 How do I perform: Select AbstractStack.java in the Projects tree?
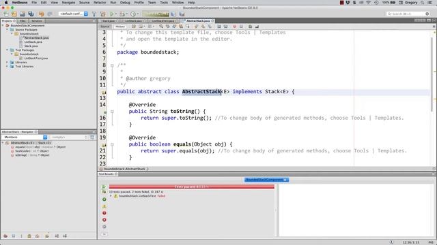click(36, 38)
